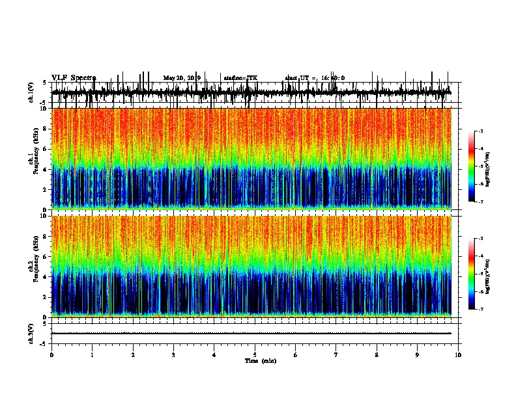This screenshot has height=398, width=516.
Task: Click the ch.2 colorbar log(PSD) unit label
Action: (488, 277)
